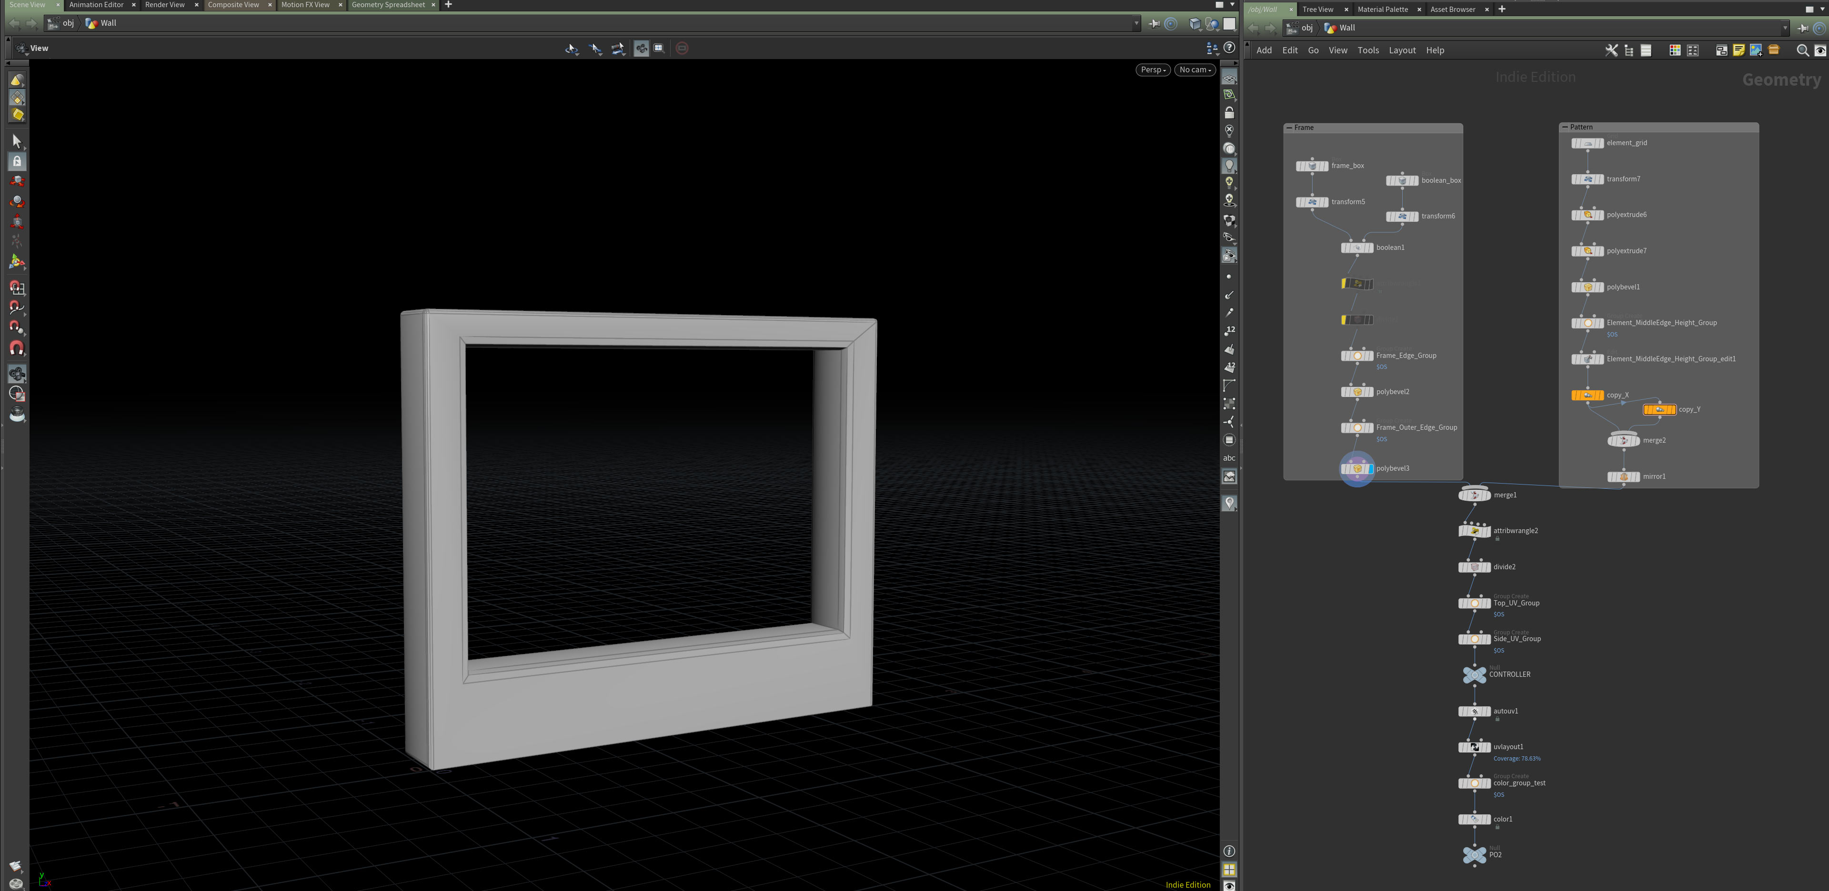Click the wrench tools icon in network editor
1829x891 pixels.
pyautogui.click(x=1611, y=50)
